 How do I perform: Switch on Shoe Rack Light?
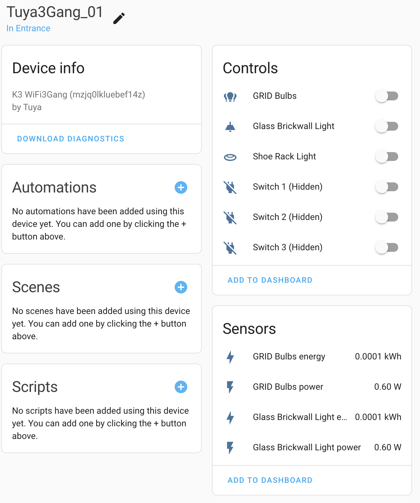[x=387, y=157]
